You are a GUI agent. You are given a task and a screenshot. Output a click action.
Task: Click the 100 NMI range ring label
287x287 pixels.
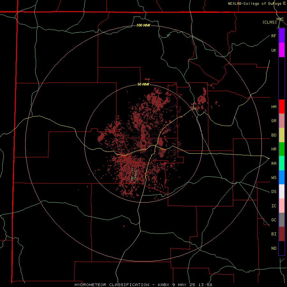143,25
